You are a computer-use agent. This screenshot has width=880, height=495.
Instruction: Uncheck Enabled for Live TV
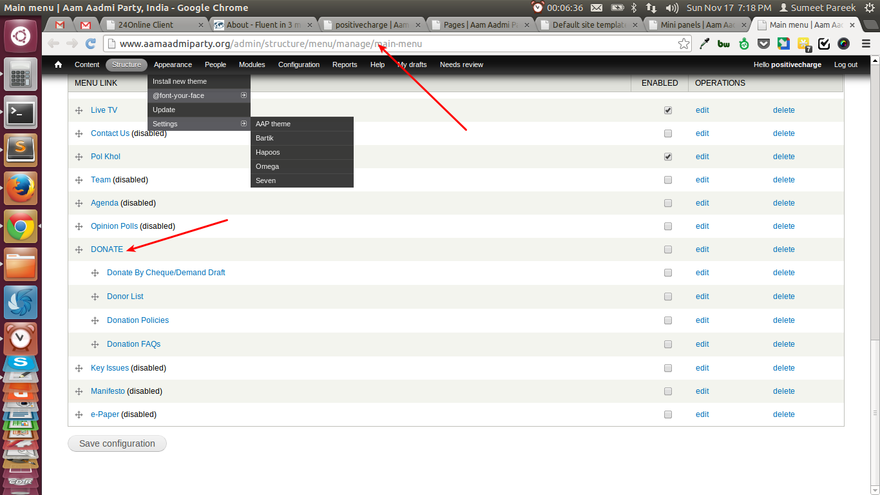click(x=668, y=110)
